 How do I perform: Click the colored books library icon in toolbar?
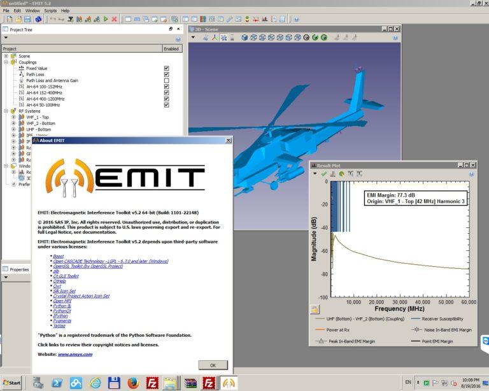(x=203, y=19)
